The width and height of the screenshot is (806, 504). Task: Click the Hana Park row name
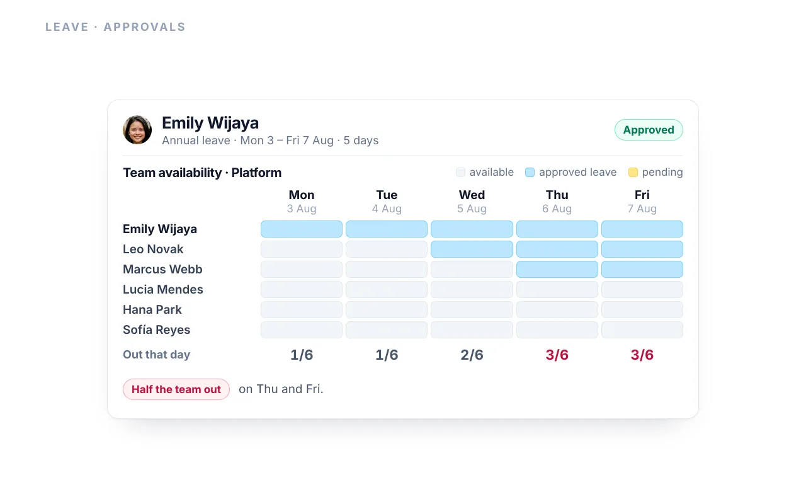[x=152, y=309]
